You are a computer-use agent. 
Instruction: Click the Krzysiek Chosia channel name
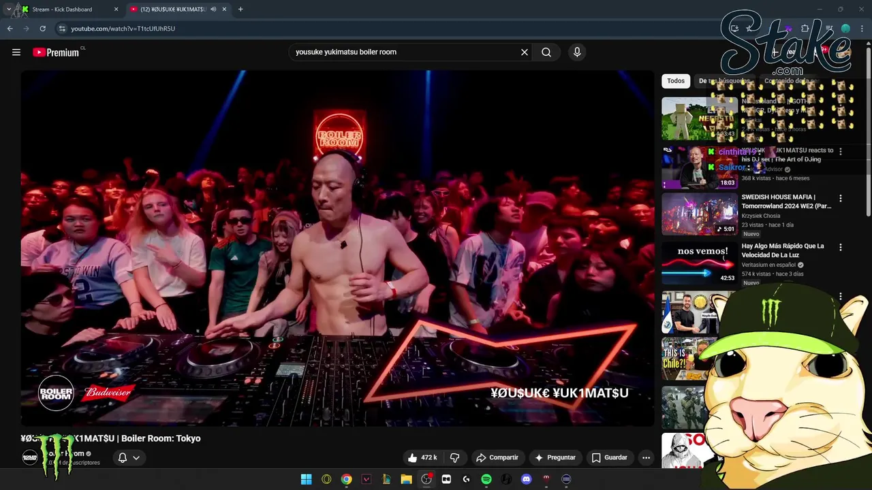coord(761,216)
